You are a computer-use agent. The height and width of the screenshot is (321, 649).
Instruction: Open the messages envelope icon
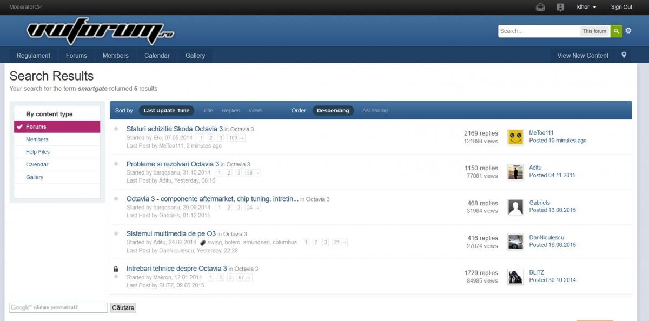pos(540,7)
